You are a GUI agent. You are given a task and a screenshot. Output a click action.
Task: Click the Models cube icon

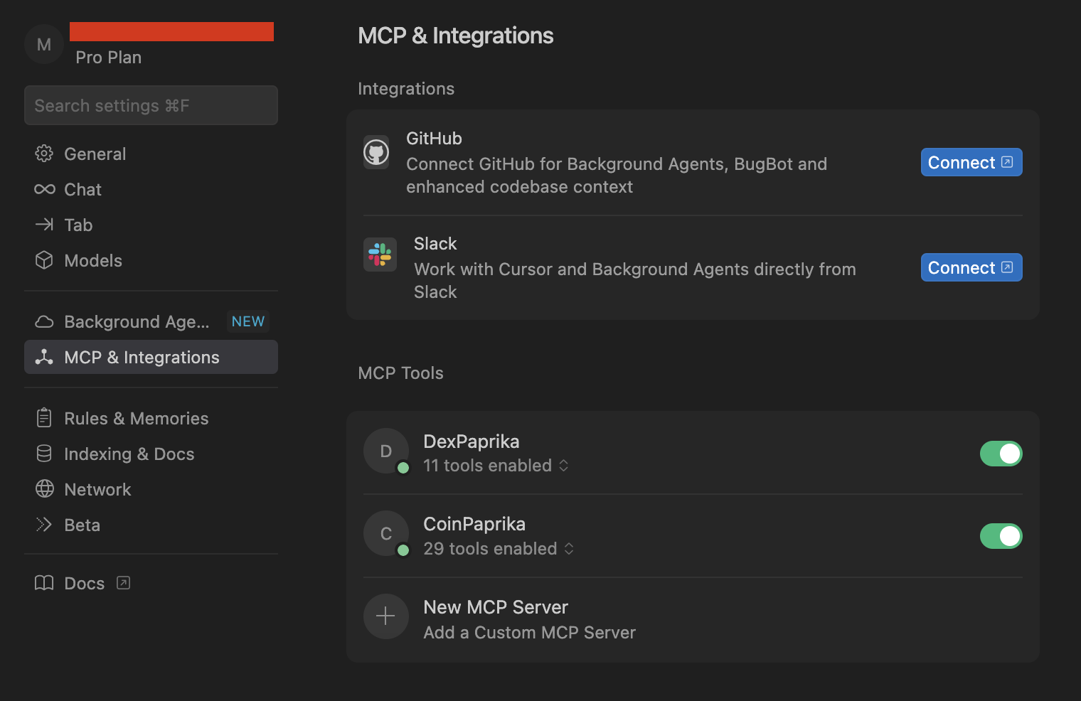(x=44, y=260)
